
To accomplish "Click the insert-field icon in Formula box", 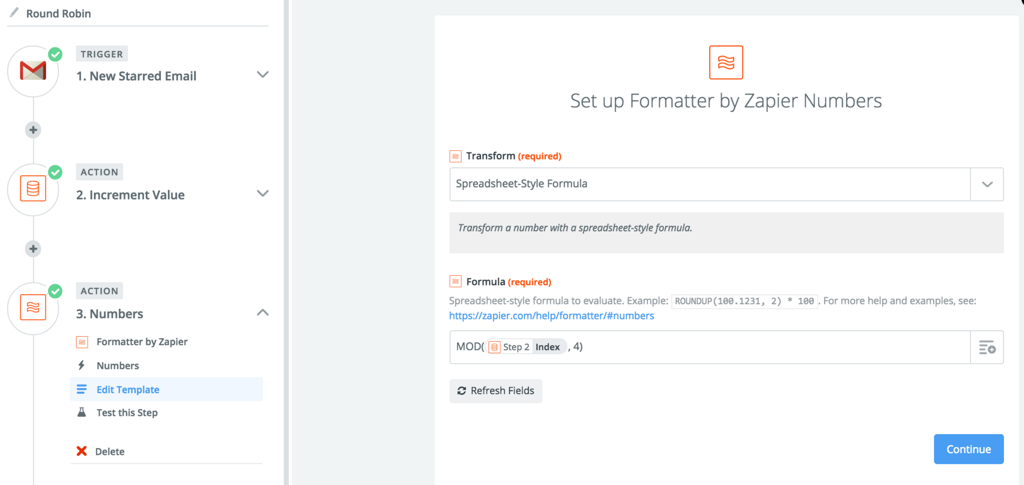I will tap(987, 347).
